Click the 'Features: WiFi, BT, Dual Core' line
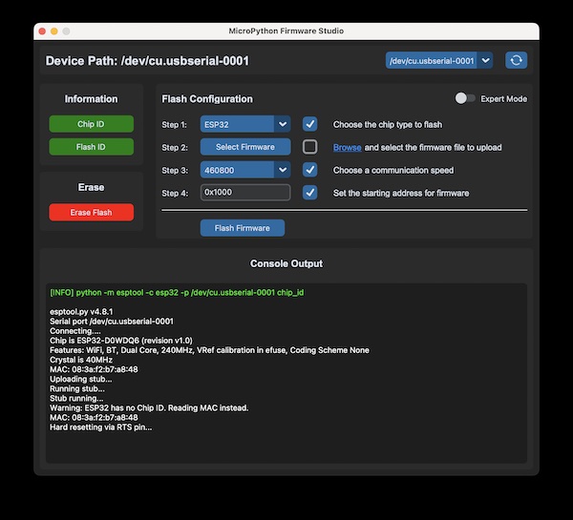Image resolution: width=573 pixels, height=520 pixels. 209,350
